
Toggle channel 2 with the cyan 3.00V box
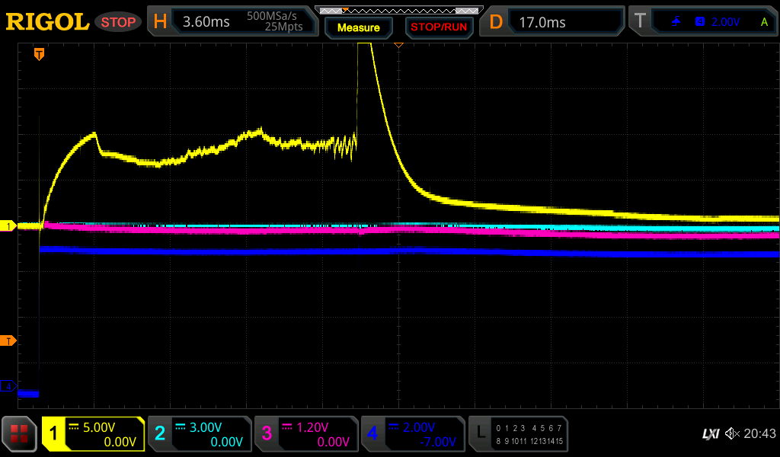tap(200, 434)
